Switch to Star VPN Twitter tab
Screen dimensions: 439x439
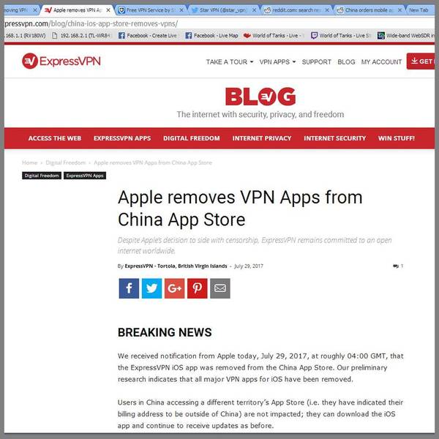(x=223, y=10)
